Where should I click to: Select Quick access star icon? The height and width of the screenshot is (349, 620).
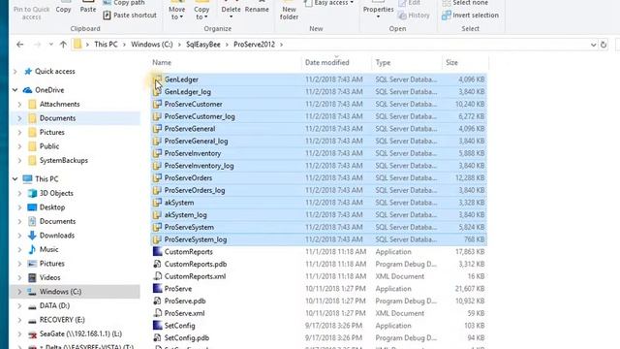(x=28, y=72)
